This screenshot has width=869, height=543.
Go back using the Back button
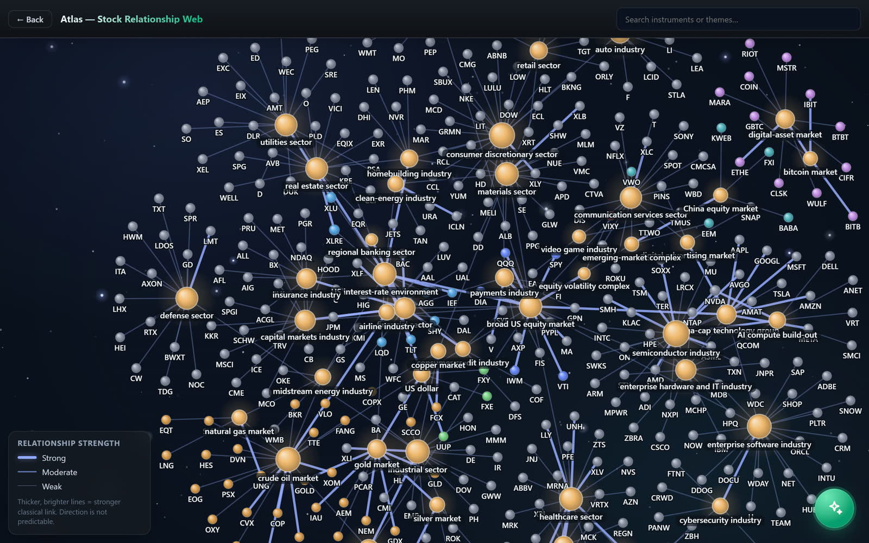pyautogui.click(x=30, y=20)
